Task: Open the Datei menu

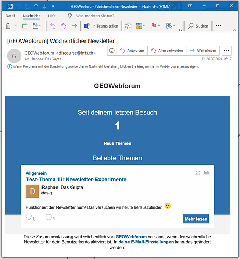Action: coord(10,16)
